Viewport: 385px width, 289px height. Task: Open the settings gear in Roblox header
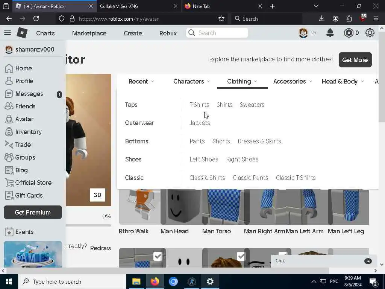tap(370, 33)
